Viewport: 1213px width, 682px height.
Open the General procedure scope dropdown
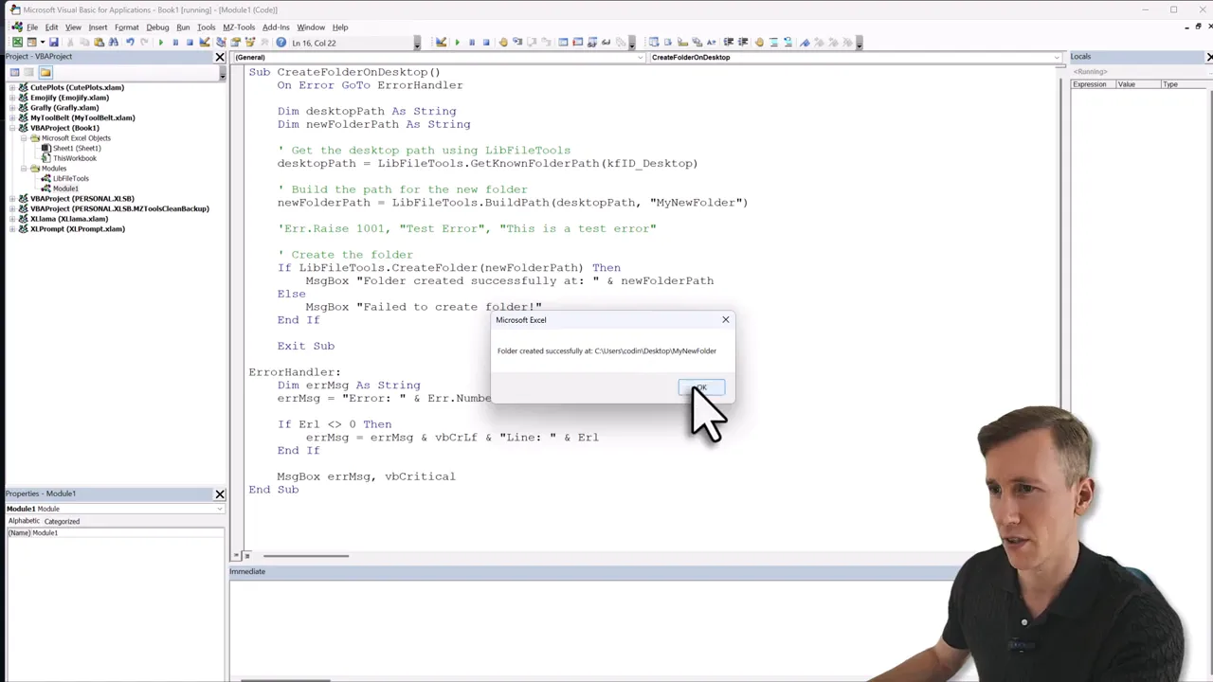tap(640, 57)
